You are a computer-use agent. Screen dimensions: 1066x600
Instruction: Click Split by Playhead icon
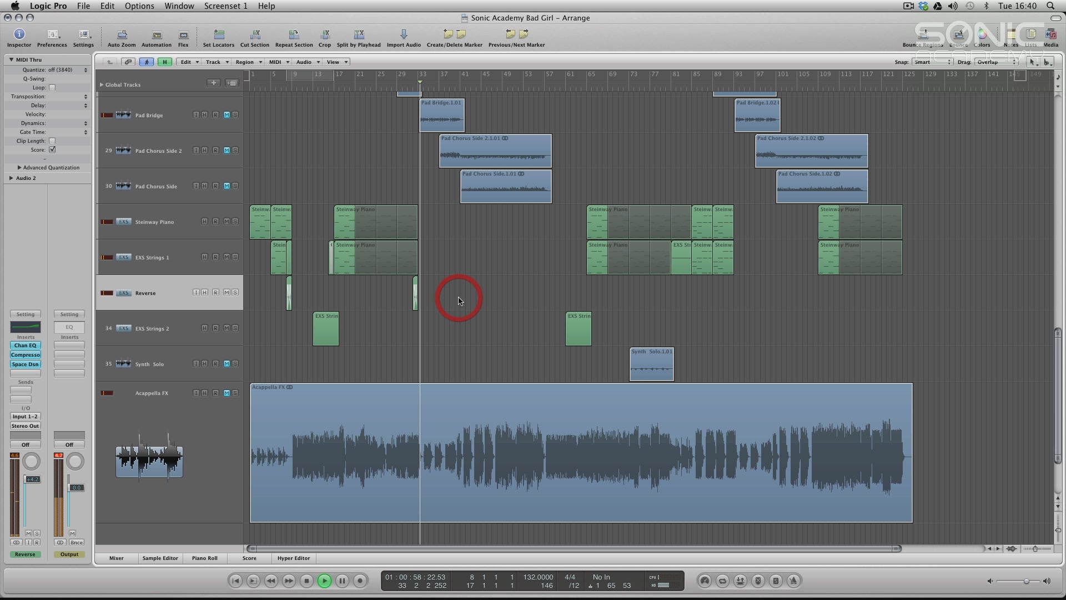click(359, 38)
